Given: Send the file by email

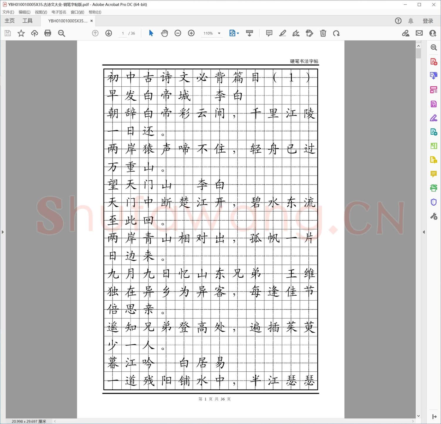Looking at the screenshot, I should (419, 33).
